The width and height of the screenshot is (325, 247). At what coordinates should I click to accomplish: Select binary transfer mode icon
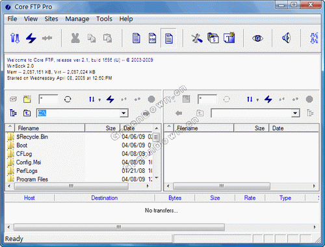152,38
